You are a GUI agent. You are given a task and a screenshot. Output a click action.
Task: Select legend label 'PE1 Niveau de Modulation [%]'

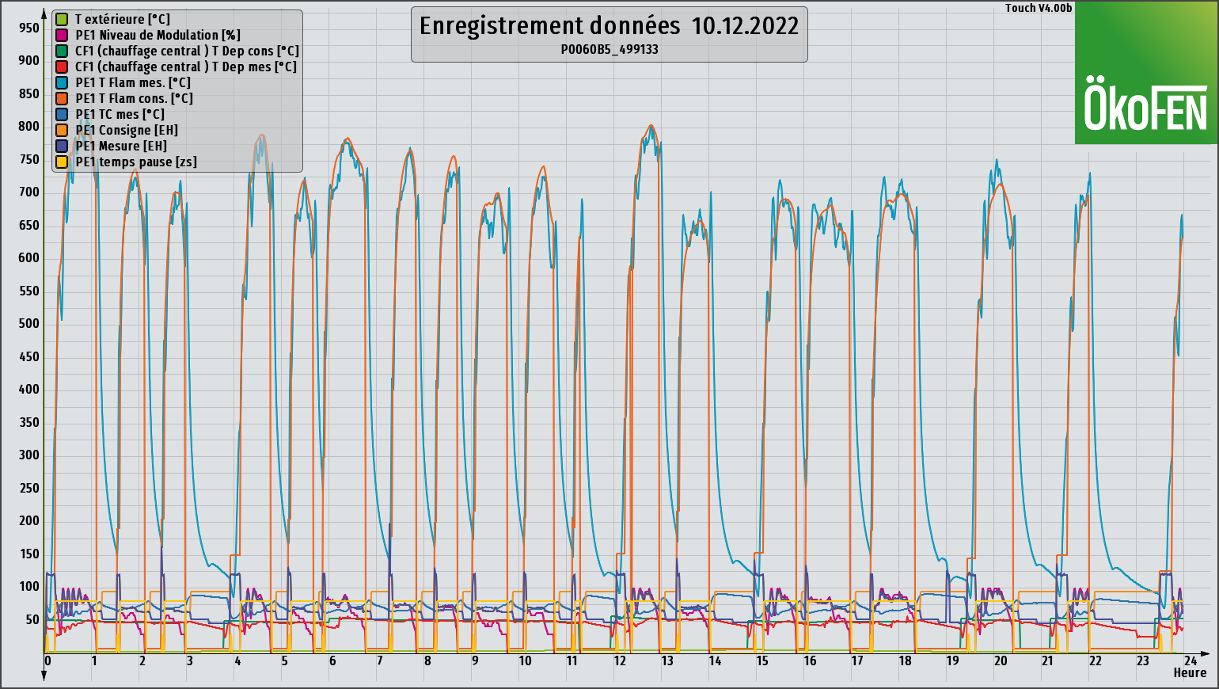click(x=158, y=35)
